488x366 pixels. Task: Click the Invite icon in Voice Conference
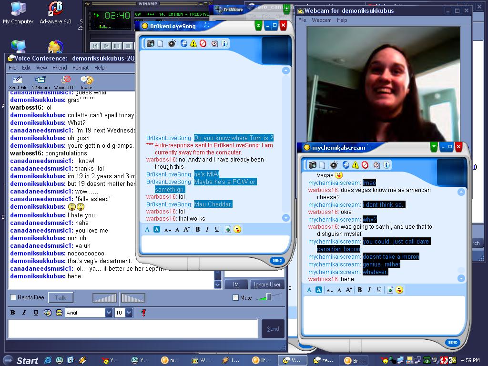point(87,83)
